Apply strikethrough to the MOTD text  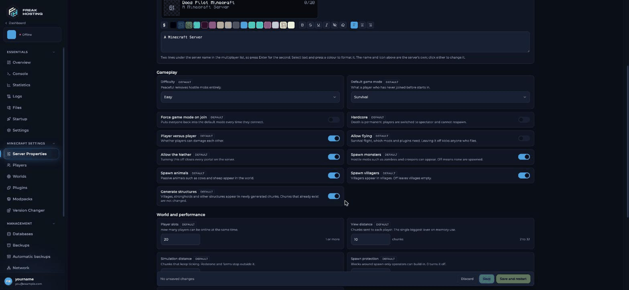click(x=310, y=25)
